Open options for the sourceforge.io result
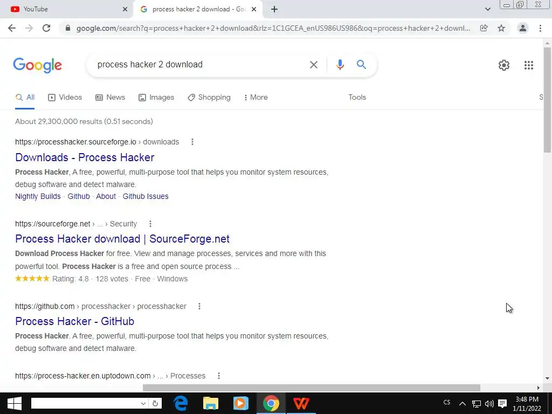Screen dimensions: 552x414 (x=192, y=142)
